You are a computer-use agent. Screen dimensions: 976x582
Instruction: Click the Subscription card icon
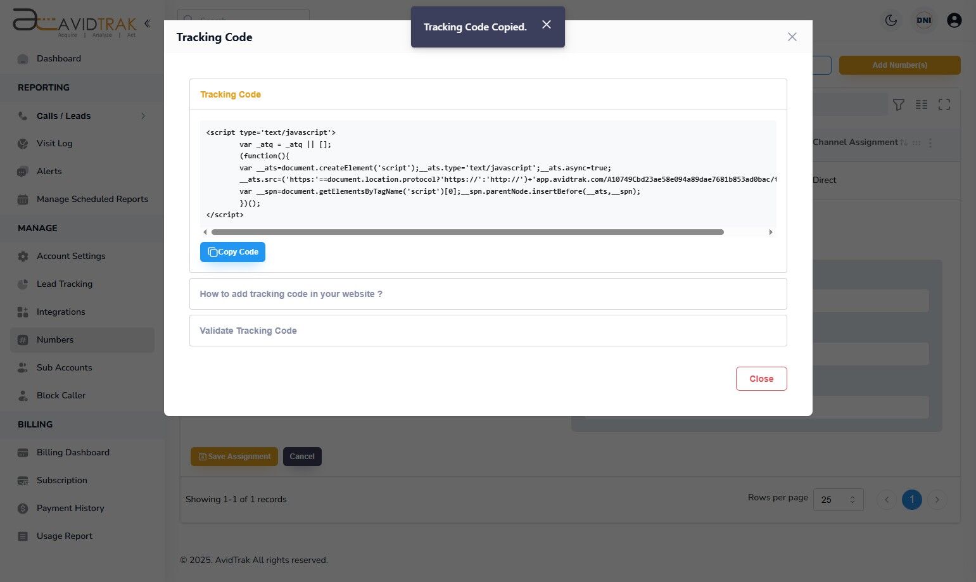tap(23, 481)
